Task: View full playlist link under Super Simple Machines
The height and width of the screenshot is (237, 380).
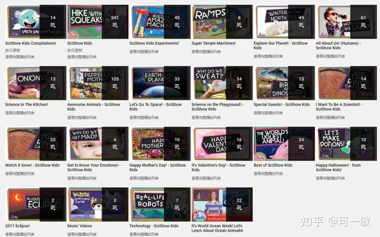Action: tap(206, 52)
